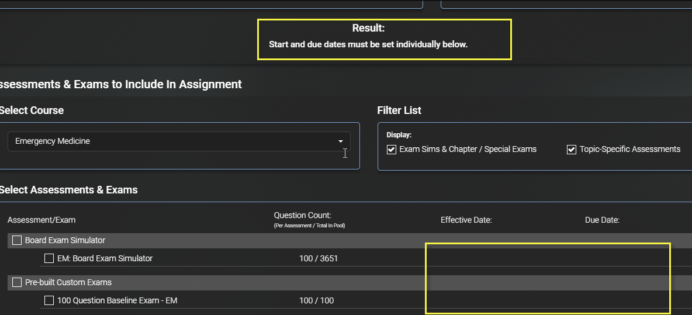Click the Question Count column header

point(302,215)
